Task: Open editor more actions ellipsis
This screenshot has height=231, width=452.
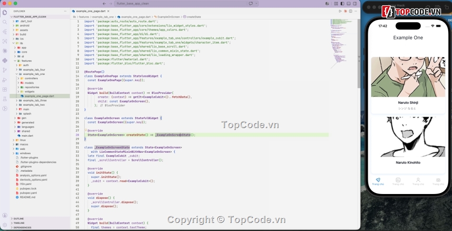Action: coord(356,11)
